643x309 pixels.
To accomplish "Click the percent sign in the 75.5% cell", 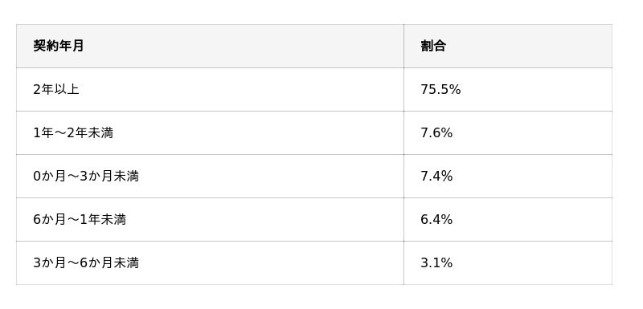I will (455, 90).
